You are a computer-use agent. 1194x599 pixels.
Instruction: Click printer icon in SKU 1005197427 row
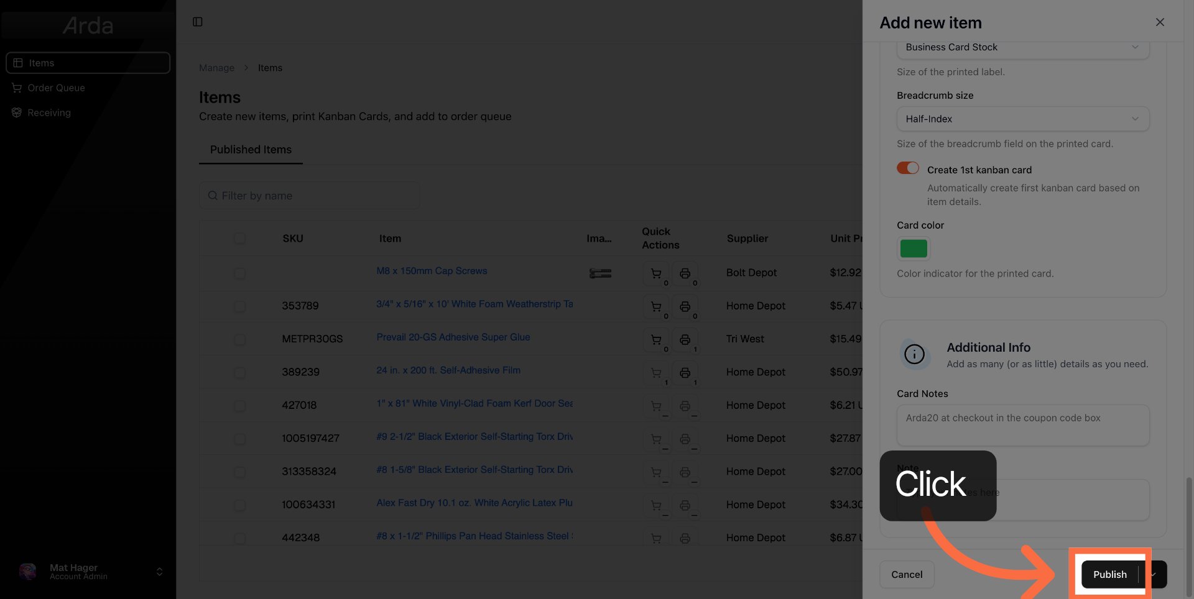(685, 439)
